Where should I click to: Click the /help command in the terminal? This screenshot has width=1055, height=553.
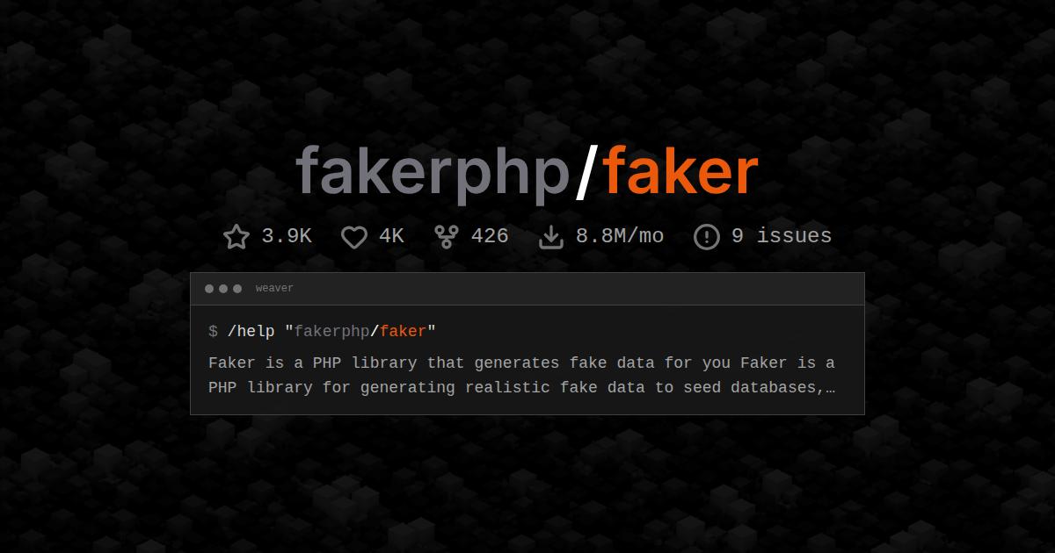coord(251,332)
